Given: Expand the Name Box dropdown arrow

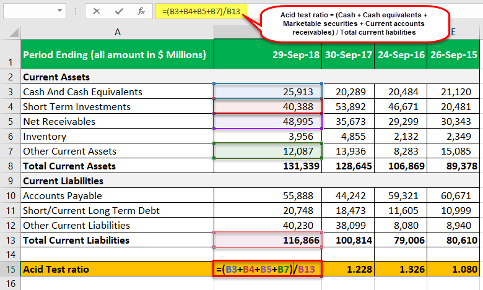Looking at the screenshot, I should click(x=59, y=11).
